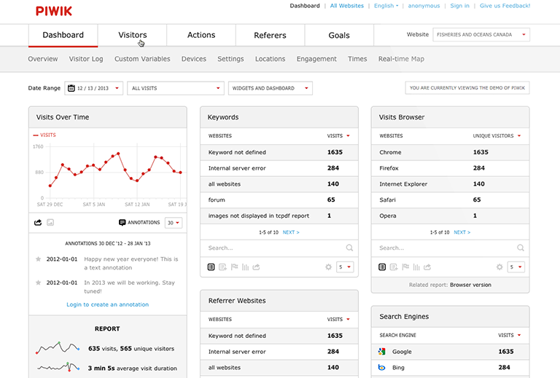This screenshot has width=560, height=378.
Task: Toggle the VISITS series legend
Action: click(x=44, y=135)
